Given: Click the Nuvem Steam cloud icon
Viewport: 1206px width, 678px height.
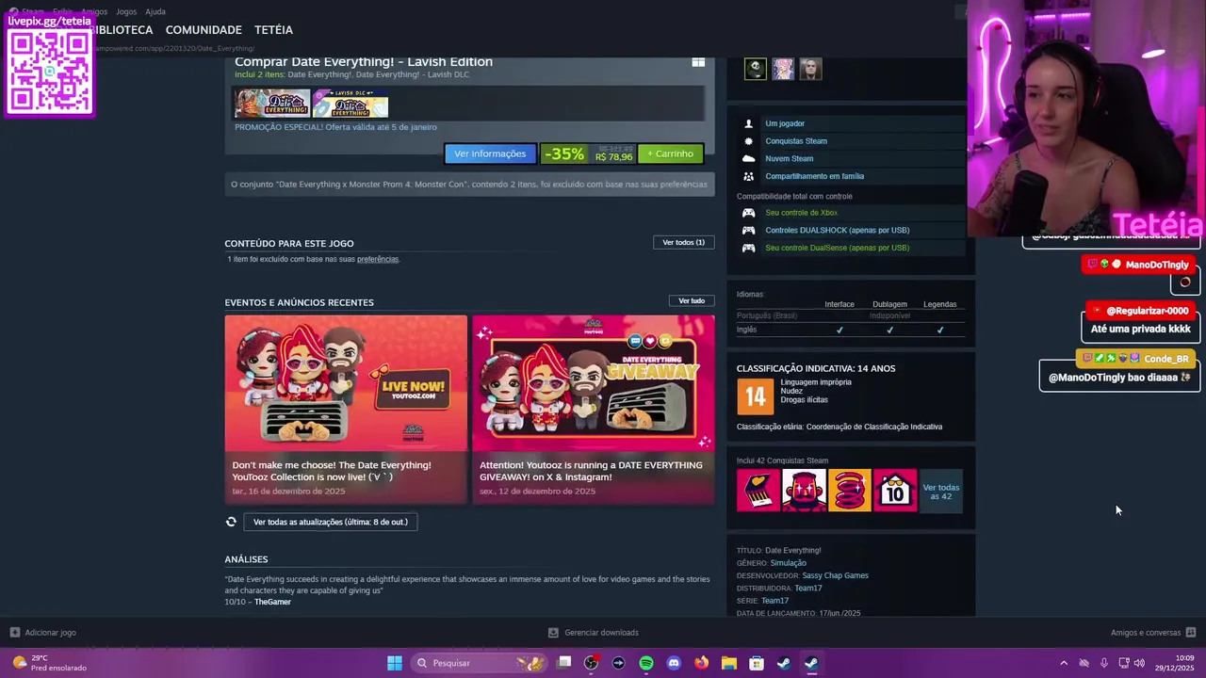Looking at the screenshot, I should (749, 158).
